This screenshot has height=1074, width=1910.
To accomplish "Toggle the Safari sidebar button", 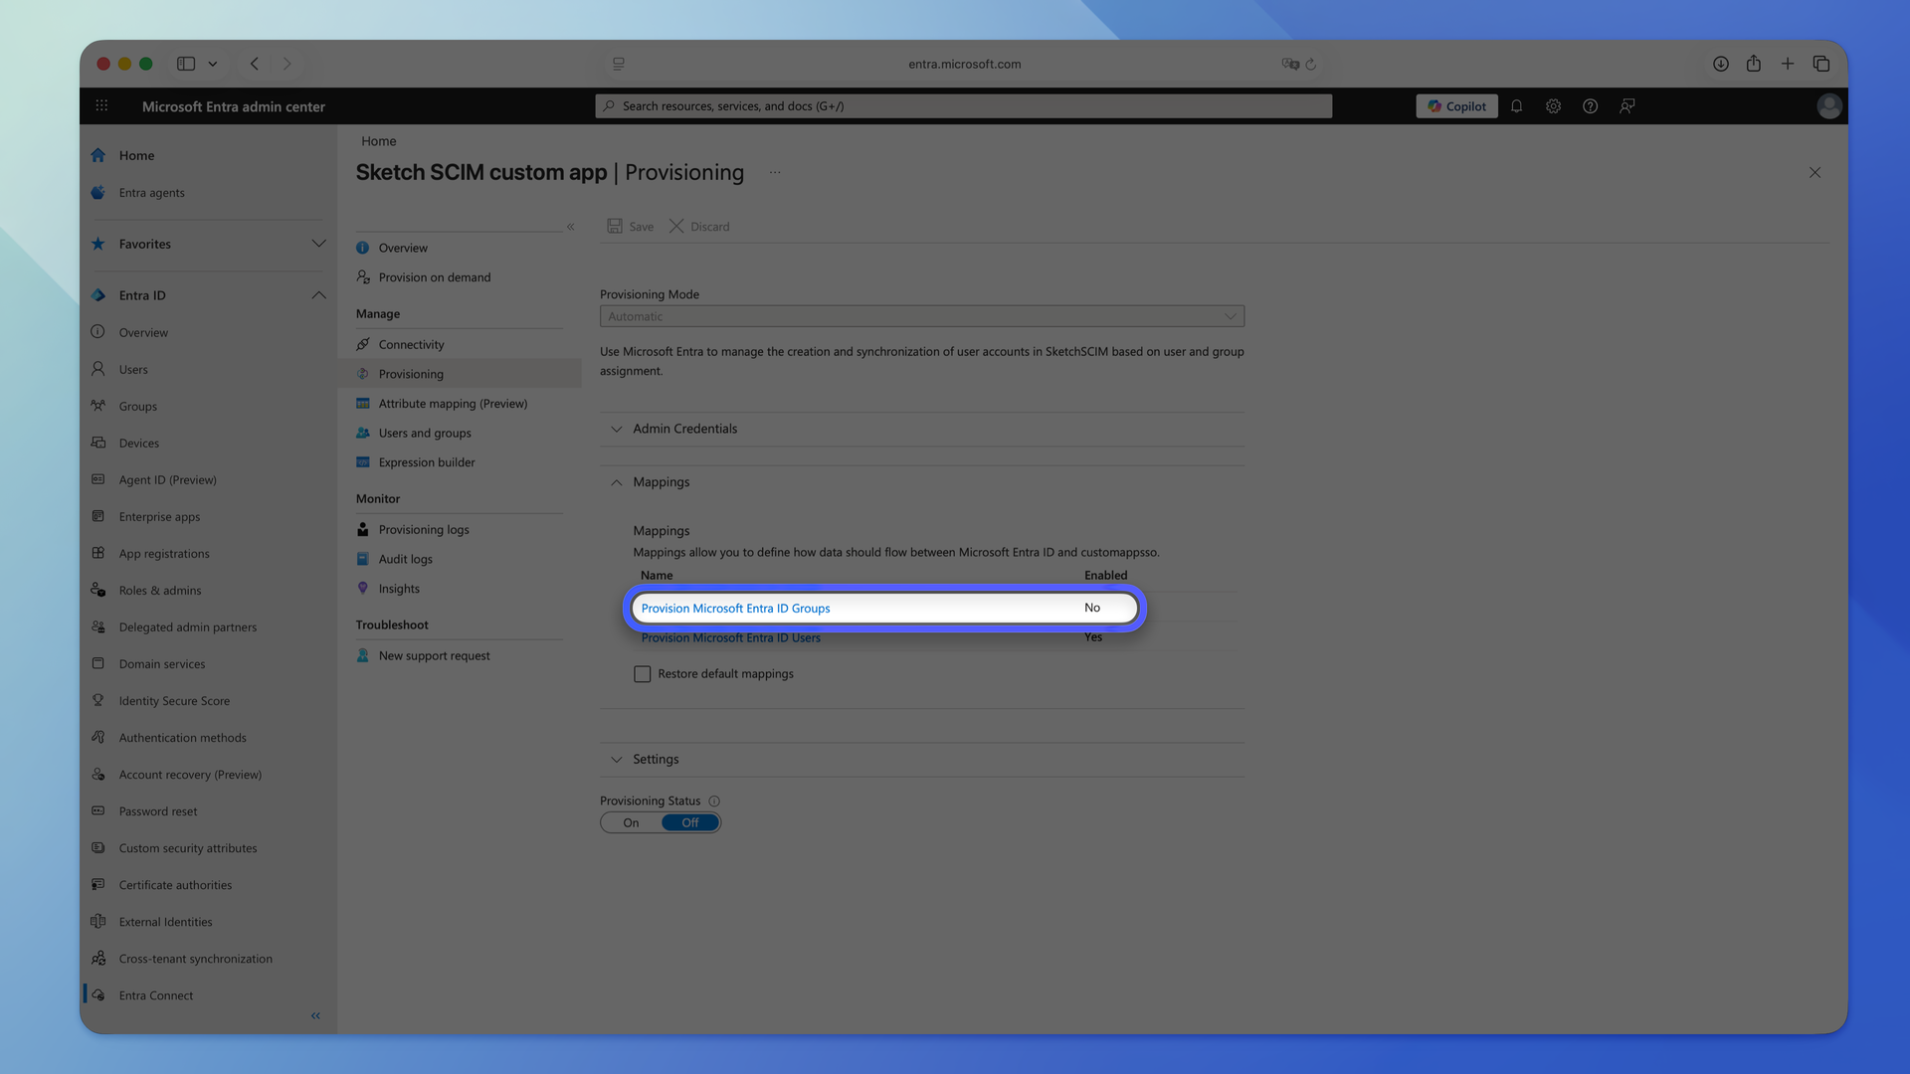I will click(x=186, y=64).
